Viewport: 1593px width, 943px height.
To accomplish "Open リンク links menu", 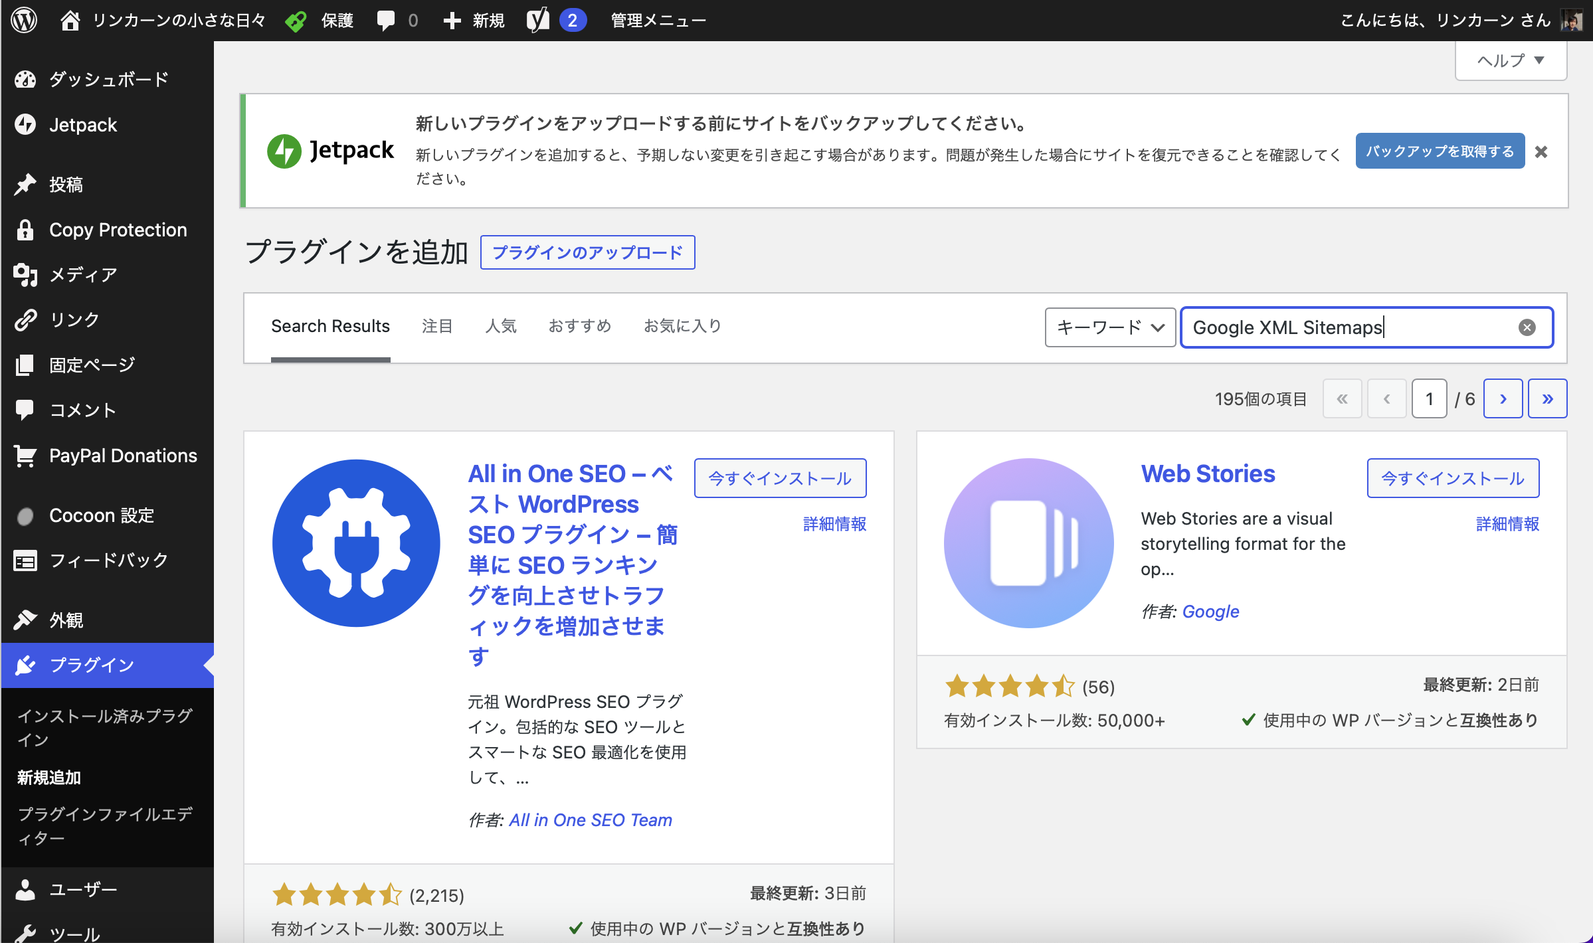I will (108, 319).
